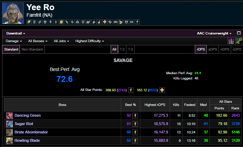Select the 7.2 patch tab
The width and height of the screenshot is (243, 147).
click(122, 49)
